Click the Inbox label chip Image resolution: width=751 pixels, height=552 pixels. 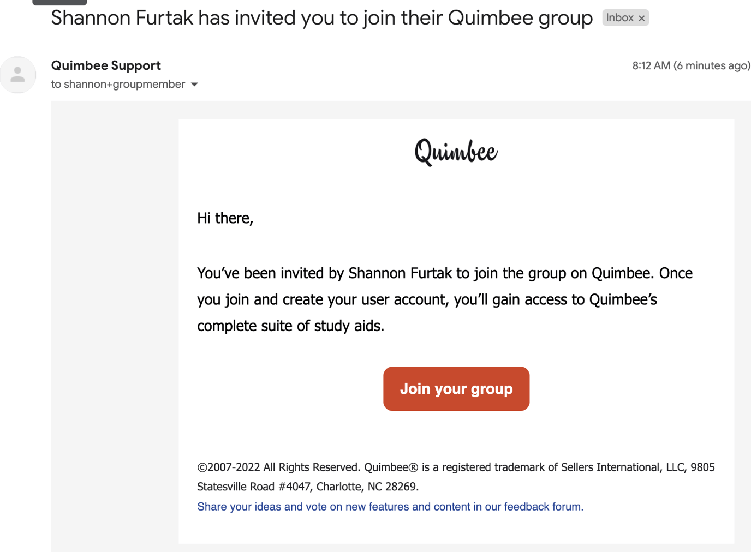pyautogui.click(x=619, y=17)
